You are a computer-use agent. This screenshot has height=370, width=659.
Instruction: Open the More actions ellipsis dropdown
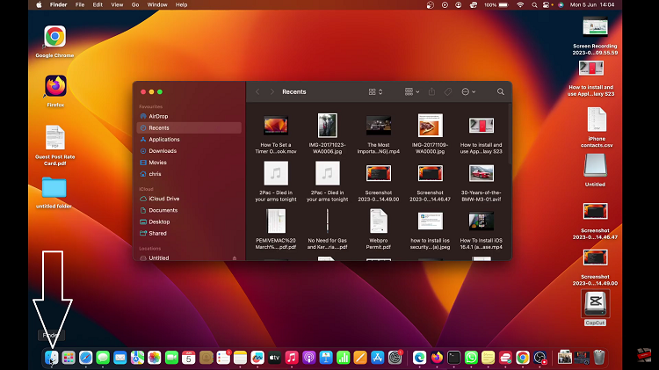[x=468, y=91]
